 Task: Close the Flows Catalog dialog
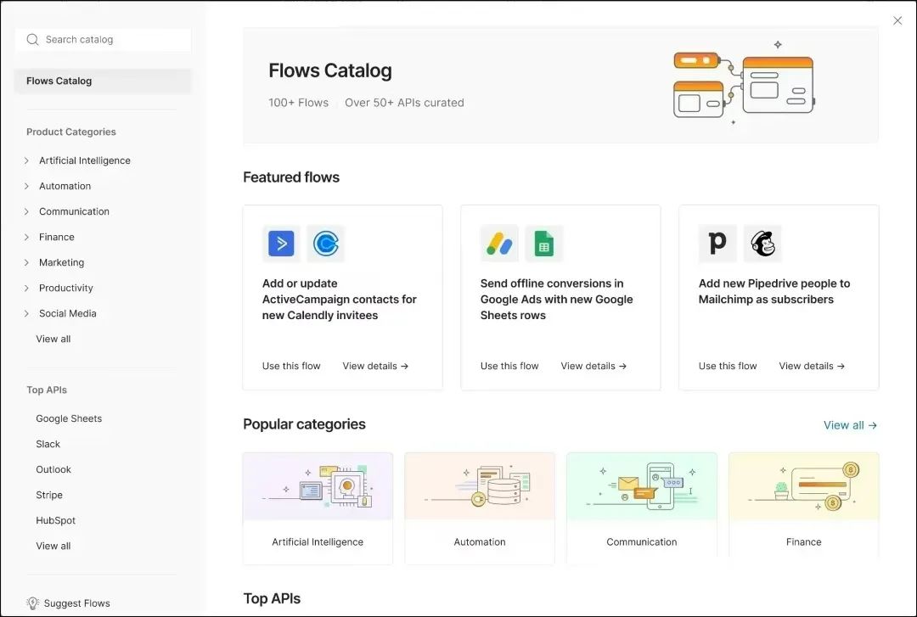click(x=897, y=20)
